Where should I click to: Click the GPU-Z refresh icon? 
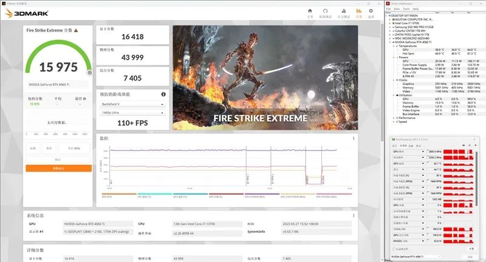(x=469, y=146)
